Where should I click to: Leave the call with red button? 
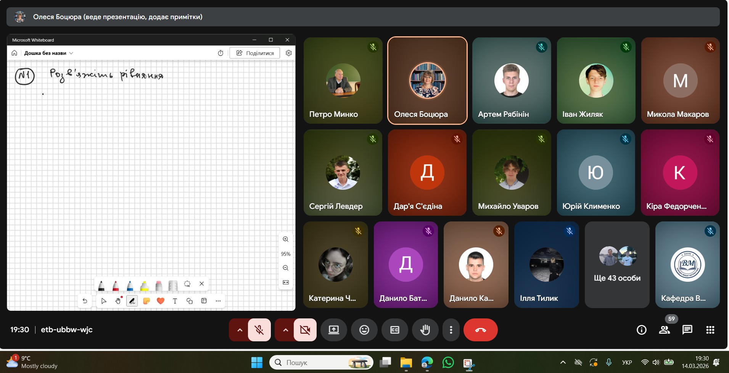click(480, 330)
